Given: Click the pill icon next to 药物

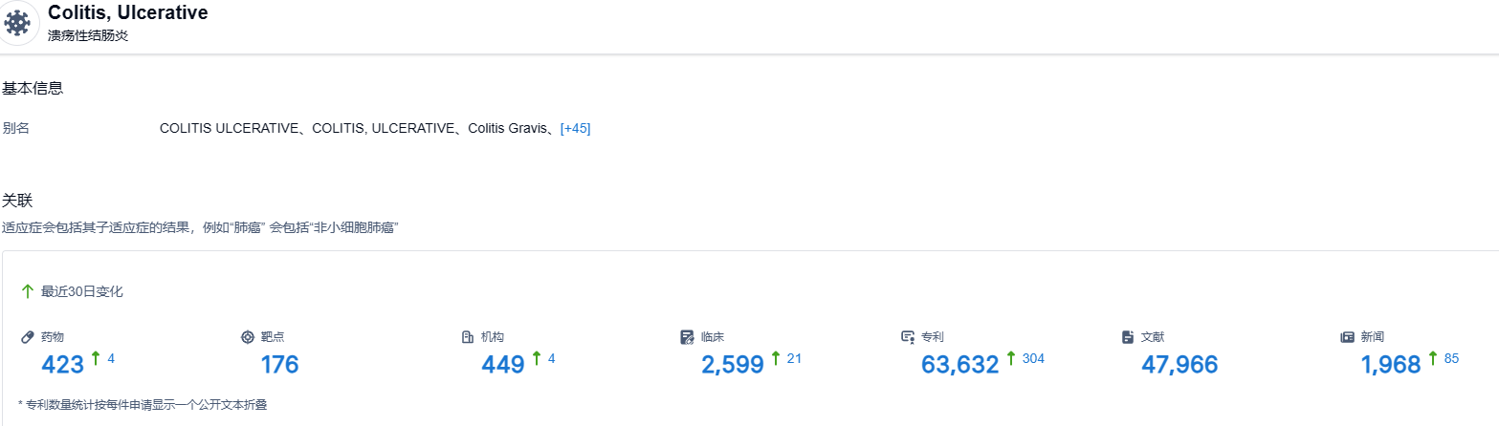Looking at the screenshot, I should [28, 337].
